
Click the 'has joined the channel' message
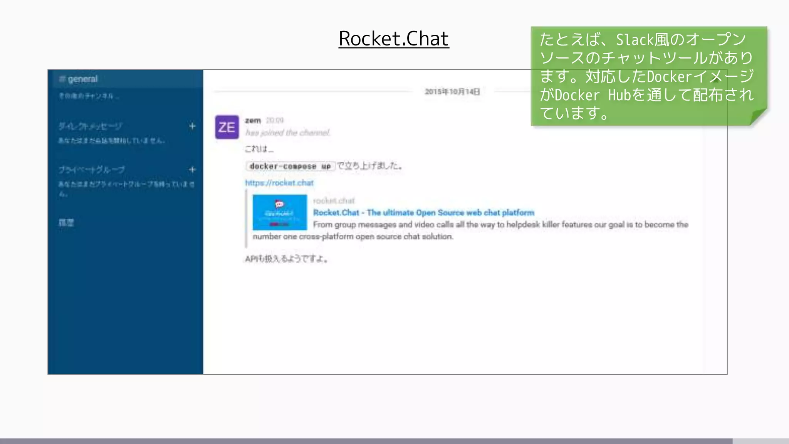288,133
